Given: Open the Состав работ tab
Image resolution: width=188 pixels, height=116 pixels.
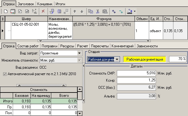Looking at the screenshot, I should click(28, 46).
